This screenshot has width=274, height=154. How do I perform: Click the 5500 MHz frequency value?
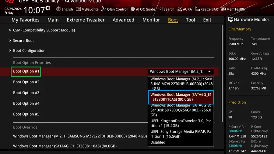[236, 44]
